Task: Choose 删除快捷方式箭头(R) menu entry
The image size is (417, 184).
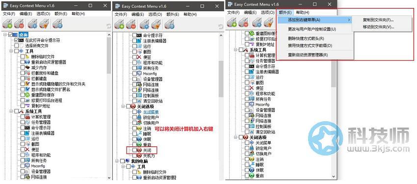Action: (306, 39)
